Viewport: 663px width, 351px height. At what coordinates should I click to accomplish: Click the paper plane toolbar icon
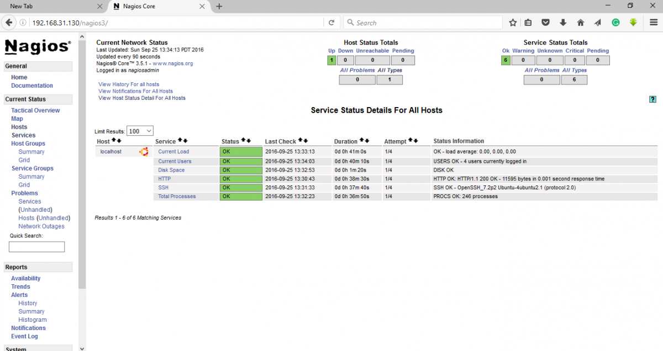pyautogui.click(x=598, y=23)
